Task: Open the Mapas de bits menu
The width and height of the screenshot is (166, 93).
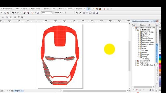Action: click(x=35, y=9)
